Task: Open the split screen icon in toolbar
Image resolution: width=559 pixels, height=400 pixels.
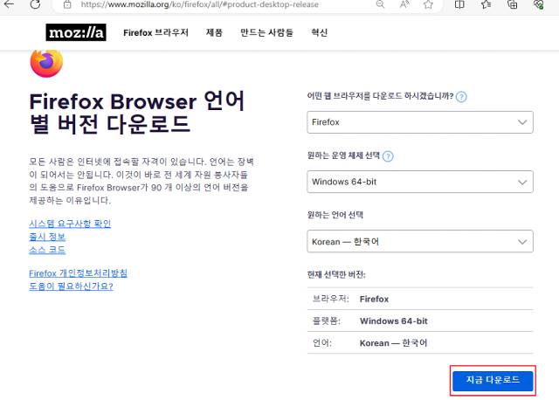Action: coord(460,4)
